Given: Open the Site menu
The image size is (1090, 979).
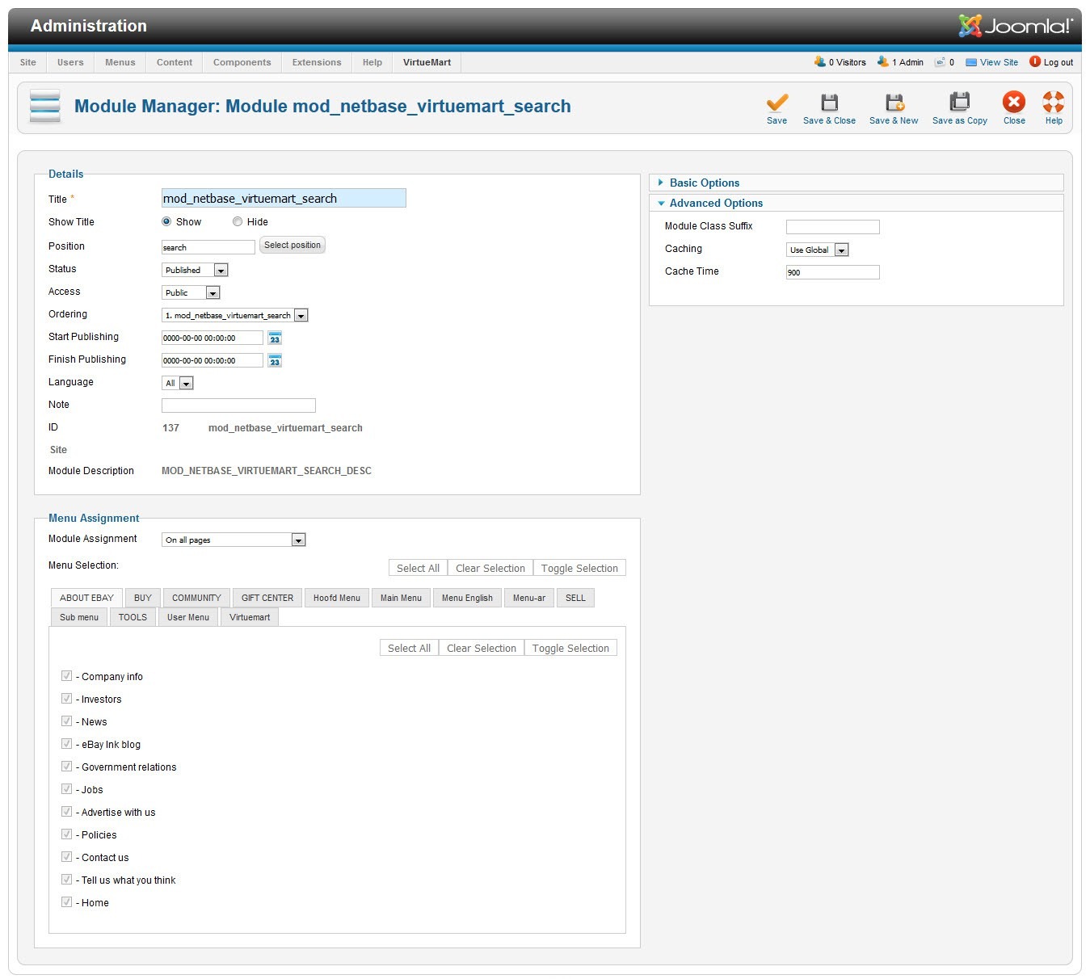Looking at the screenshot, I should 28,62.
